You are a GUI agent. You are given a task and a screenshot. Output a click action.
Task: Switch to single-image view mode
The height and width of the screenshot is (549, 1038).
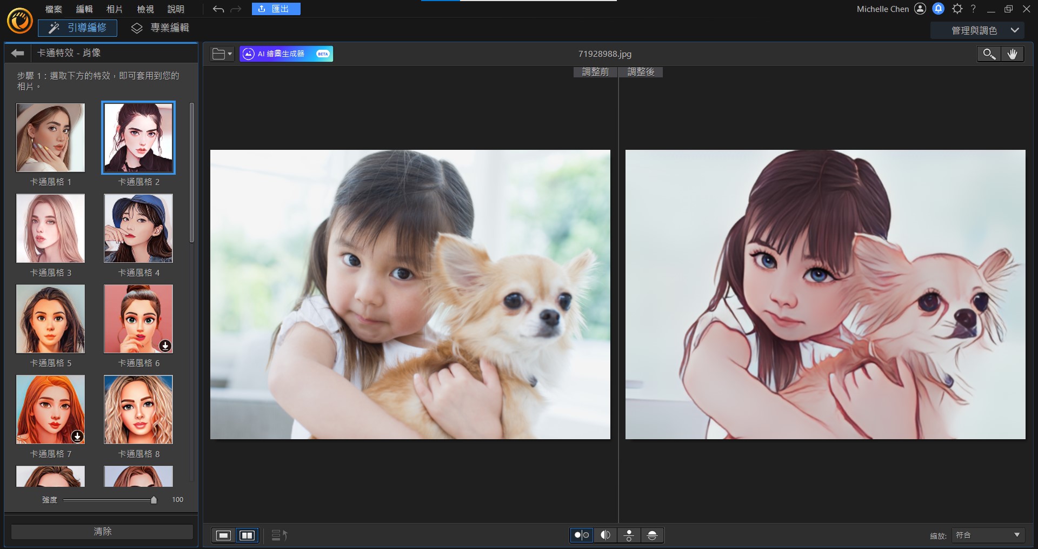pos(223,535)
